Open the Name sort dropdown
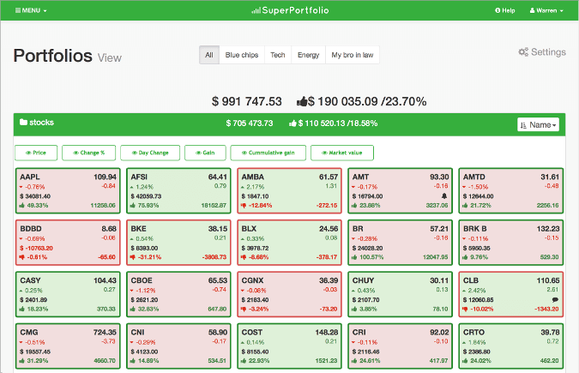Screen dimensions: 579x373 point(538,125)
